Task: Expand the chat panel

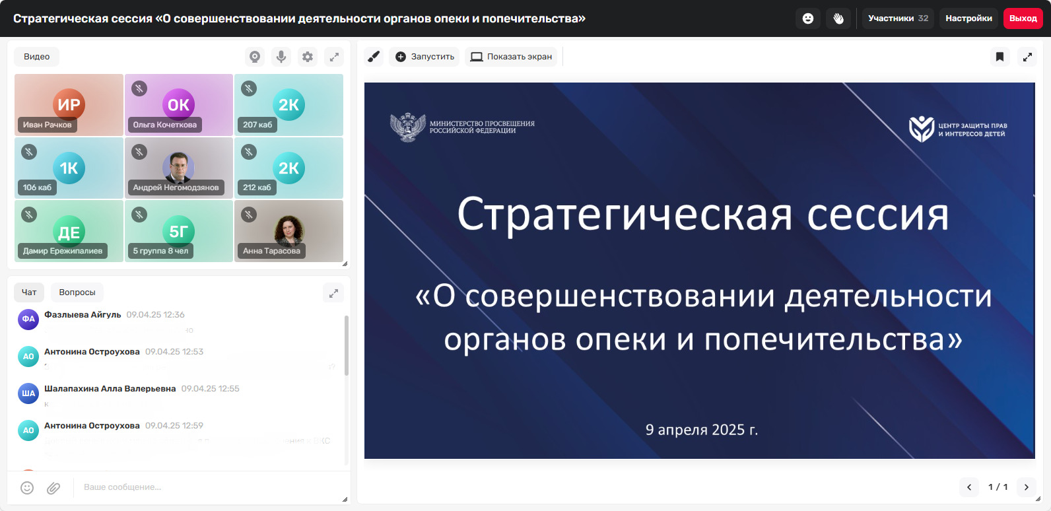Action: tap(333, 293)
